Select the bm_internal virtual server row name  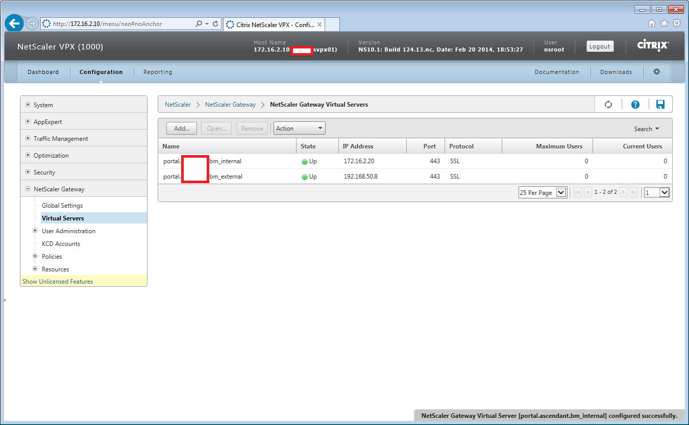202,161
